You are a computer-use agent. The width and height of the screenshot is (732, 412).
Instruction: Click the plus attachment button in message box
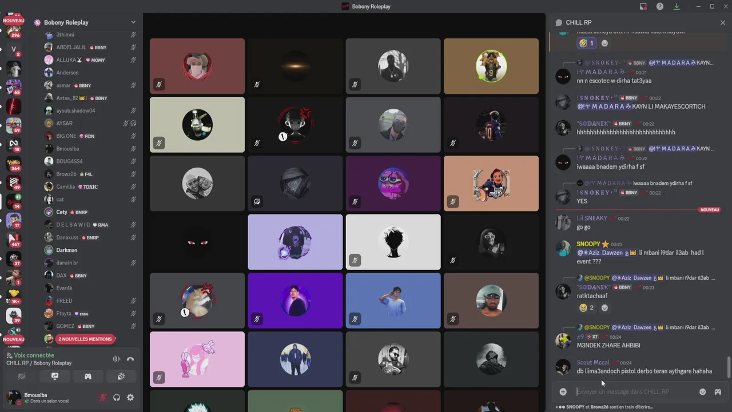(563, 392)
